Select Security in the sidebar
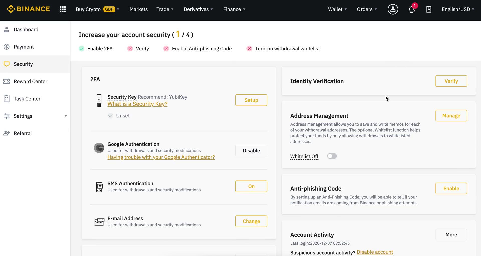Screen dimensions: 481x256 pos(35,64)
